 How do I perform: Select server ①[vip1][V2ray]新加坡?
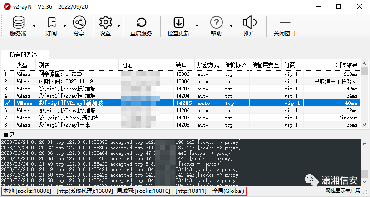pyautogui.click(x=181, y=89)
